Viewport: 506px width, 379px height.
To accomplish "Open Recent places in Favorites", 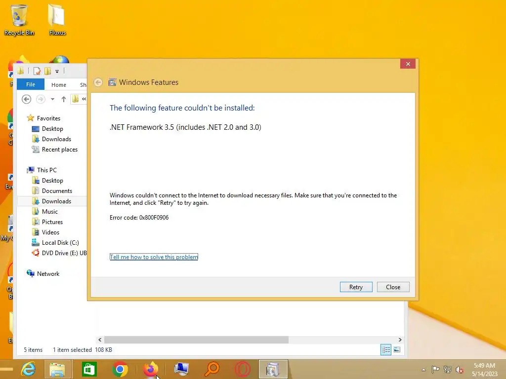I will [x=60, y=149].
